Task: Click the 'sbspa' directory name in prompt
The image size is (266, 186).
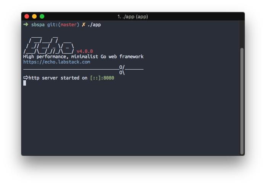Action: tap(38, 25)
